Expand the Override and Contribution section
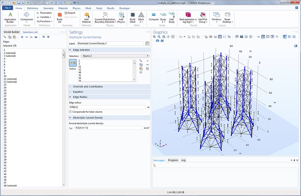Viewport: 301px width, 196px height. (88, 87)
